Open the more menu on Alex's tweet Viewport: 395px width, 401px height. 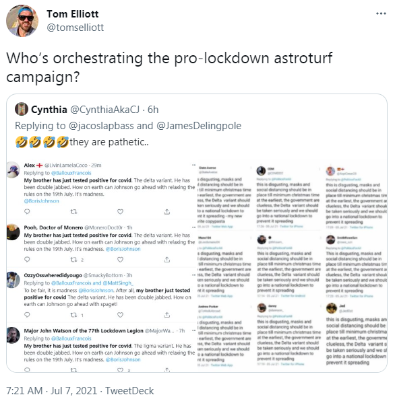pyautogui.click(x=194, y=166)
